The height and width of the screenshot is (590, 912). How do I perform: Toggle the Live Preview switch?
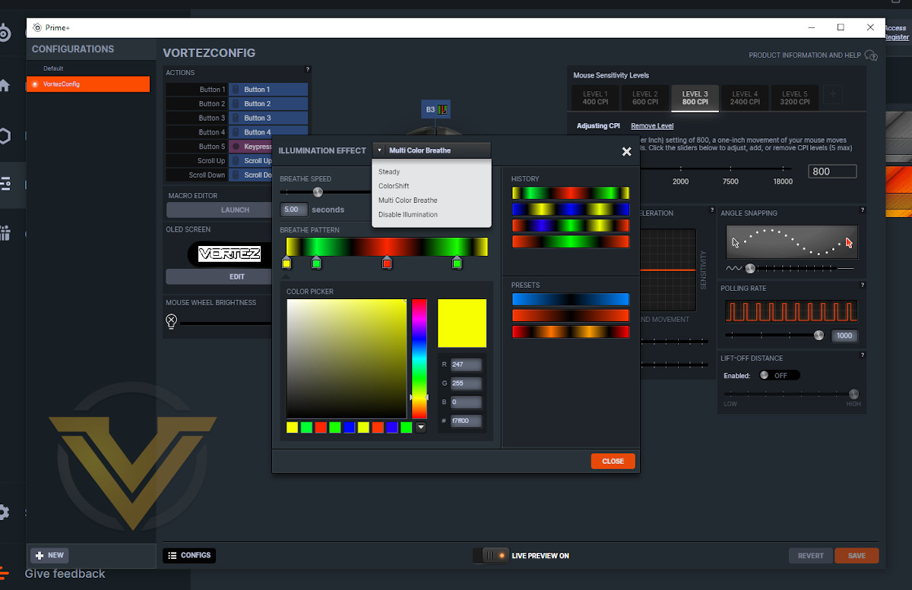tap(490, 556)
